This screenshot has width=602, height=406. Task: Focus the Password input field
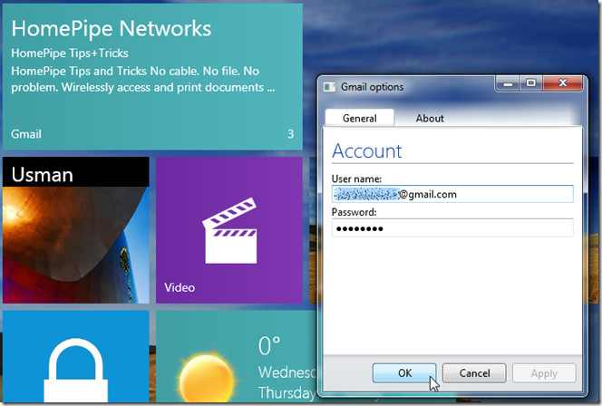click(452, 228)
